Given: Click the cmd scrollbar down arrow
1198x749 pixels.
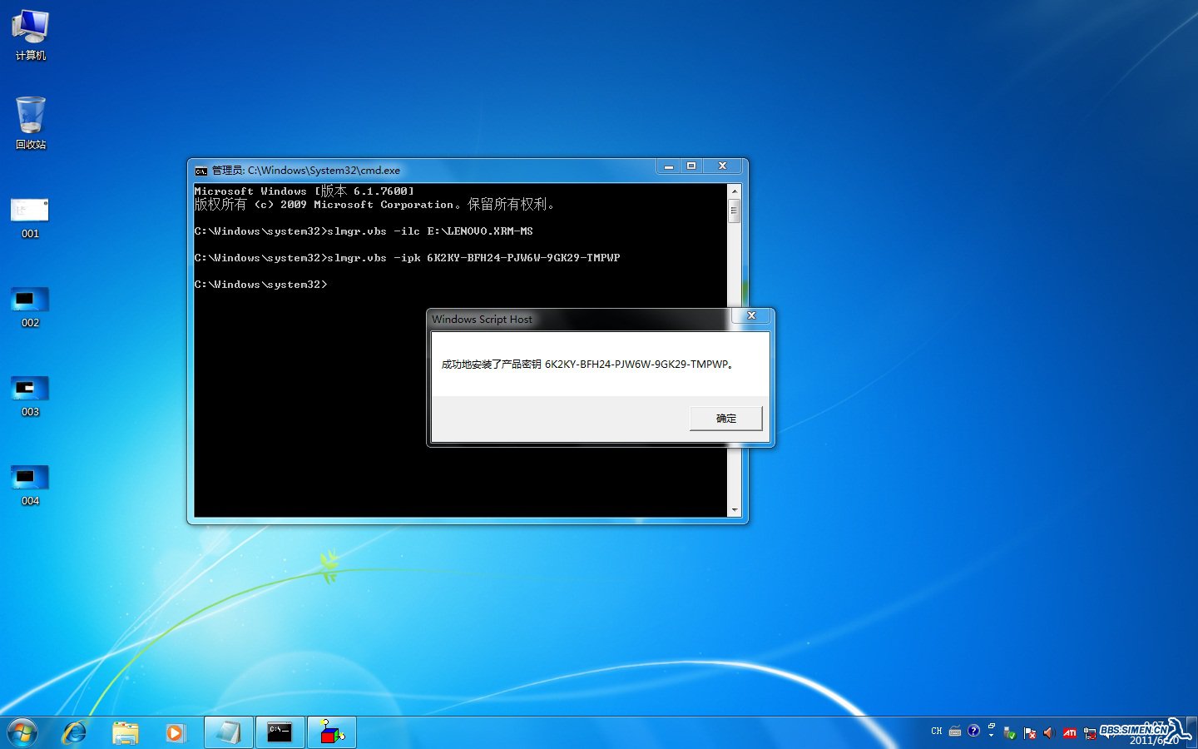Looking at the screenshot, I should pyautogui.click(x=734, y=510).
